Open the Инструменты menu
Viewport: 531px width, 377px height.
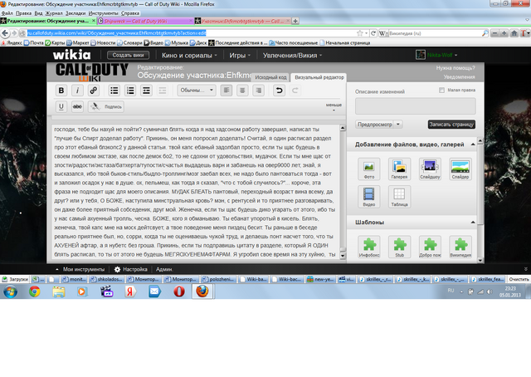(x=103, y=13)
